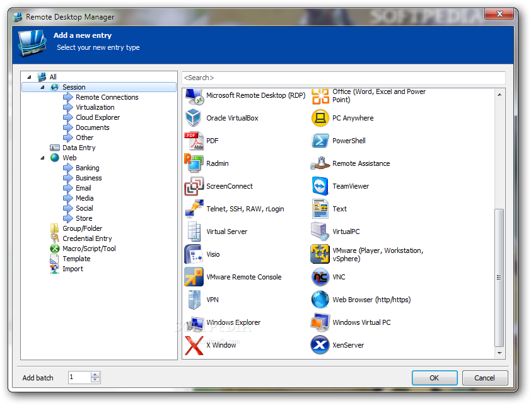Choose the TeamViewer icon
531x405 pixels.
320,186
